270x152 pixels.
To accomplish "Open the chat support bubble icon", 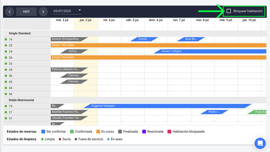I will pyautogui.click(x=260, y=143).
